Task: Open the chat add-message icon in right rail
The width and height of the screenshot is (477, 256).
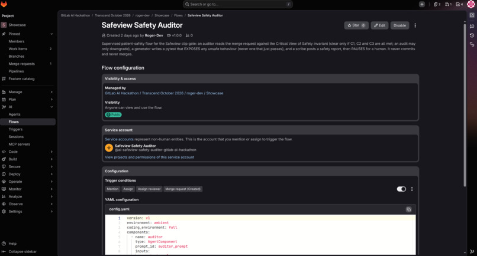Action: tap(472, 27)
